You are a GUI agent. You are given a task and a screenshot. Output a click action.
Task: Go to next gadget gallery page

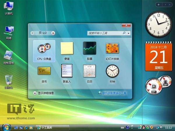53,33
